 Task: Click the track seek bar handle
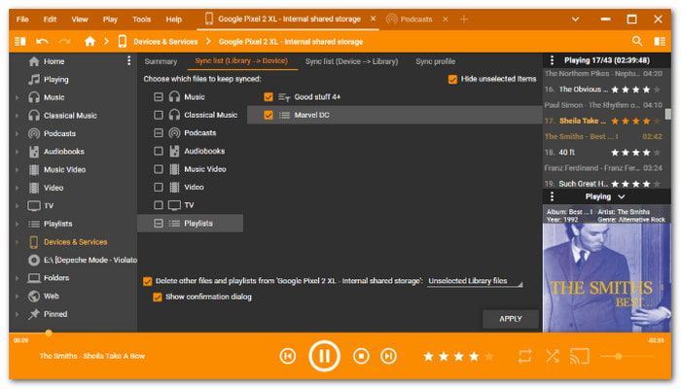click(x=49, y=333)
